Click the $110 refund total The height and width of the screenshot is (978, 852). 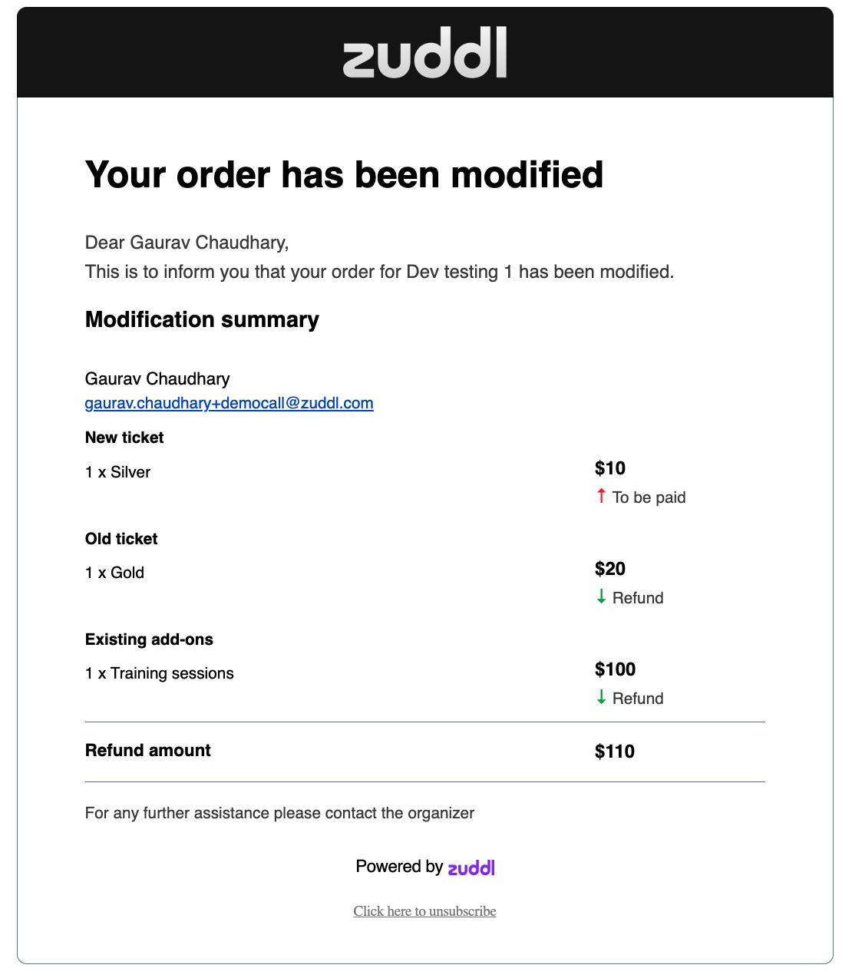pyautogui.click(x=615, y=752)
